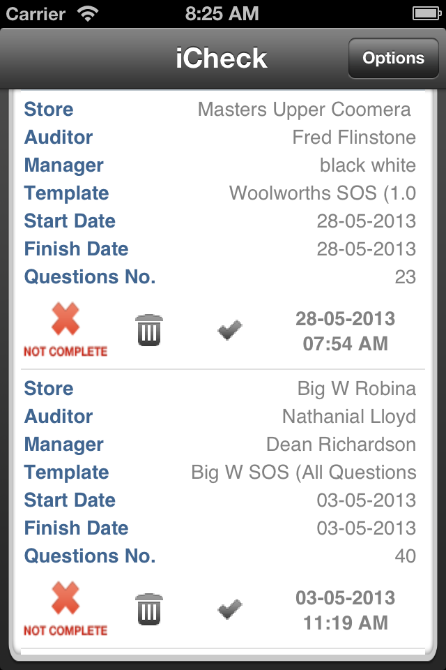Tap the 03-05-2013 11:19 AM timestamp
Image resolution: width=446 pixels, height=670 pixels.
point(345,610)
